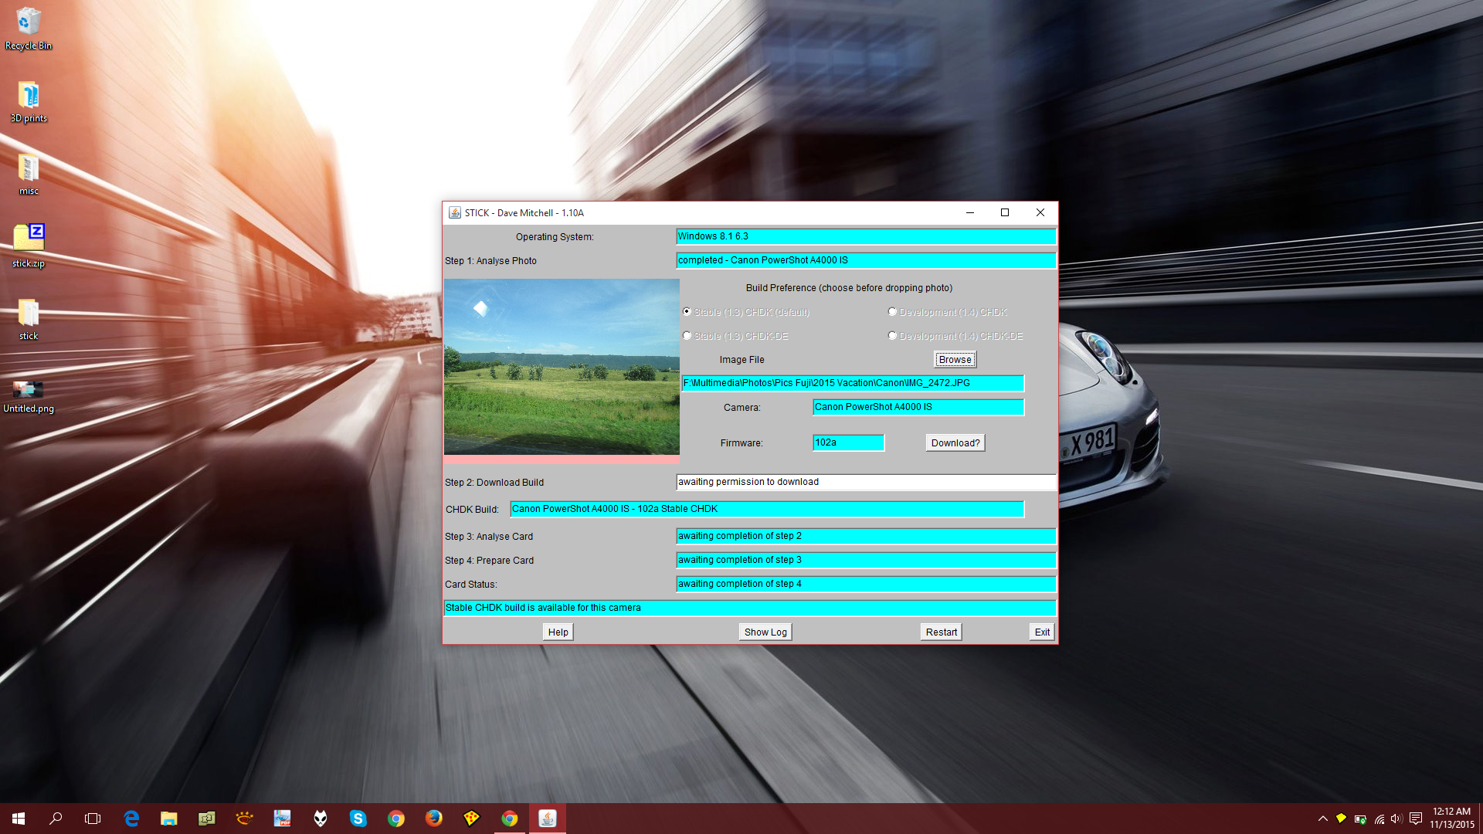1483x834 pixels.
Task: Launch first Chrome icon in taskbar
Action: tap(395, 819)
